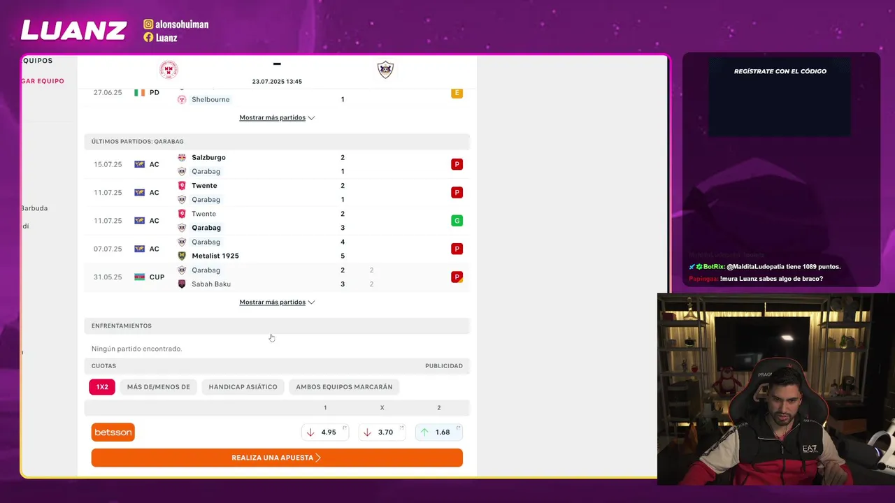Expand Mostrar más partidos under Shelbourne
895x503 pixels.
(277, 117)
